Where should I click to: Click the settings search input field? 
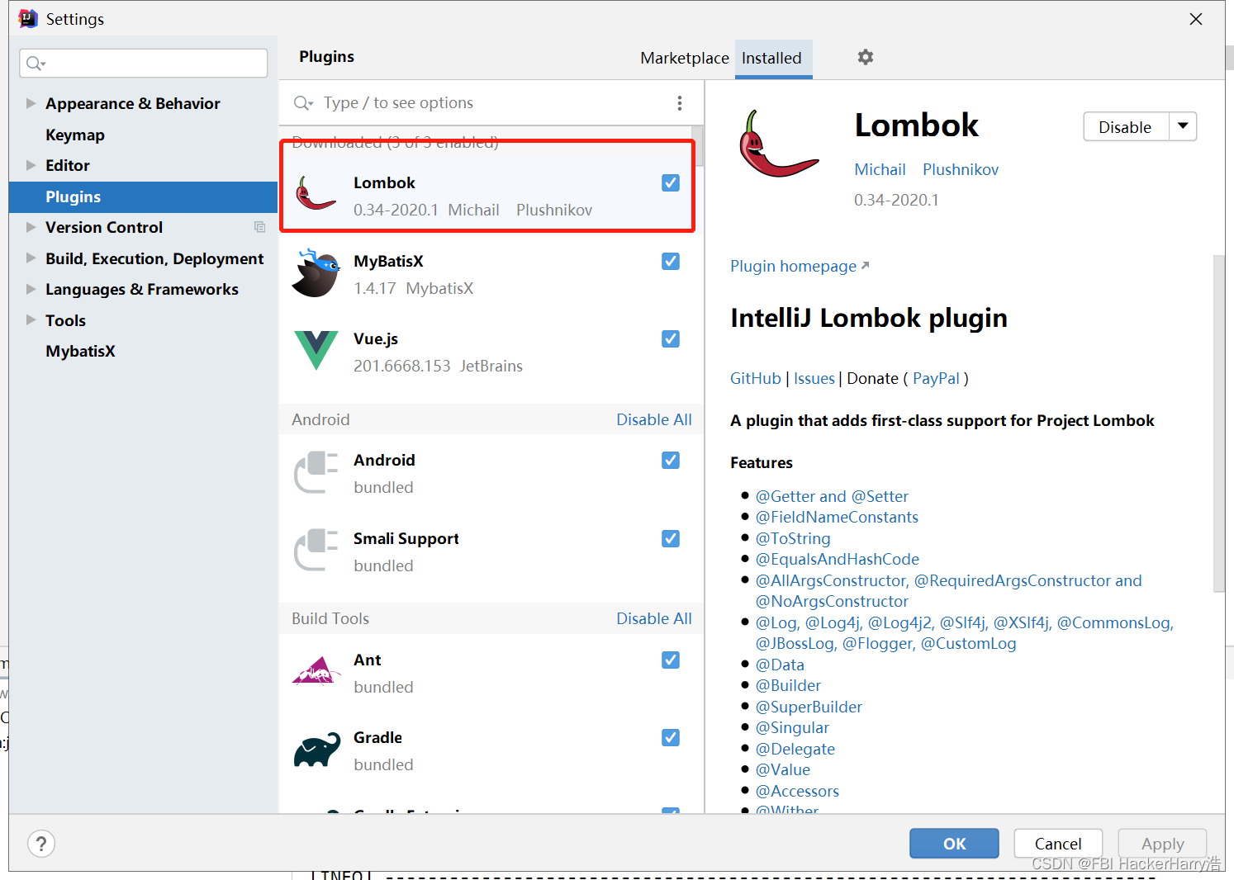143,63
